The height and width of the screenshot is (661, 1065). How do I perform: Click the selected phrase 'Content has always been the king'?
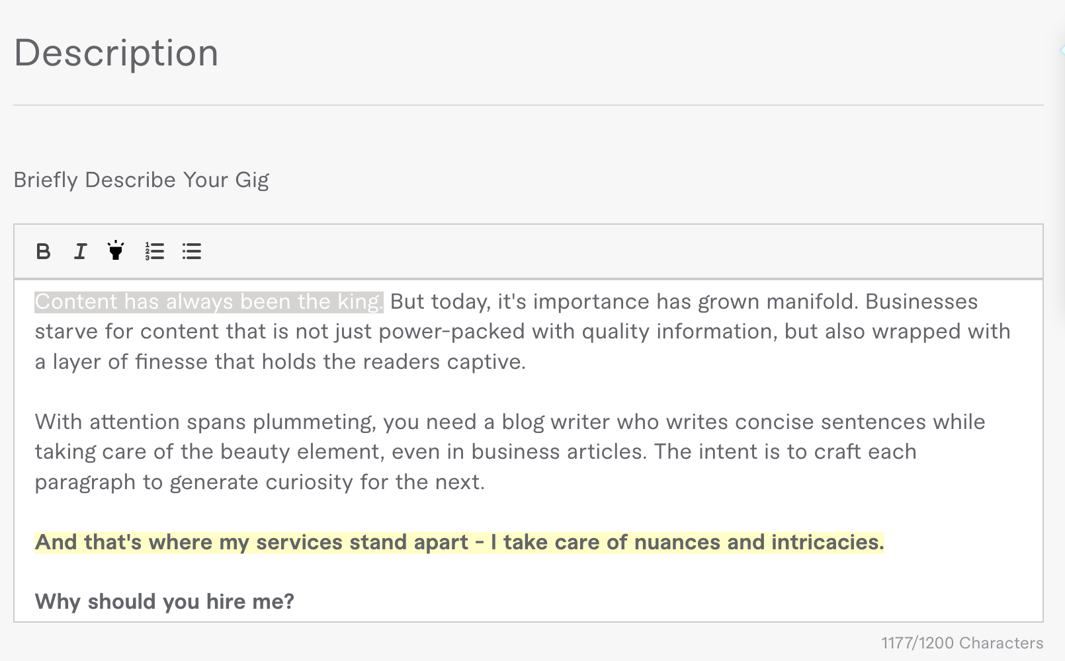(x=208, y=301)
